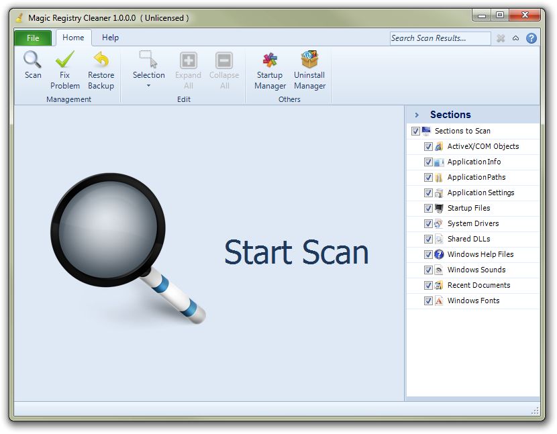Collapse the Sections panel chevron
Screen dimensions: 557x434
coord(417,115)
